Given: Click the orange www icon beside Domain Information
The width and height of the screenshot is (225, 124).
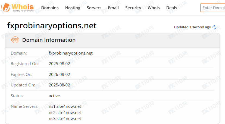Looking at the screenshot, I should 15,40.
